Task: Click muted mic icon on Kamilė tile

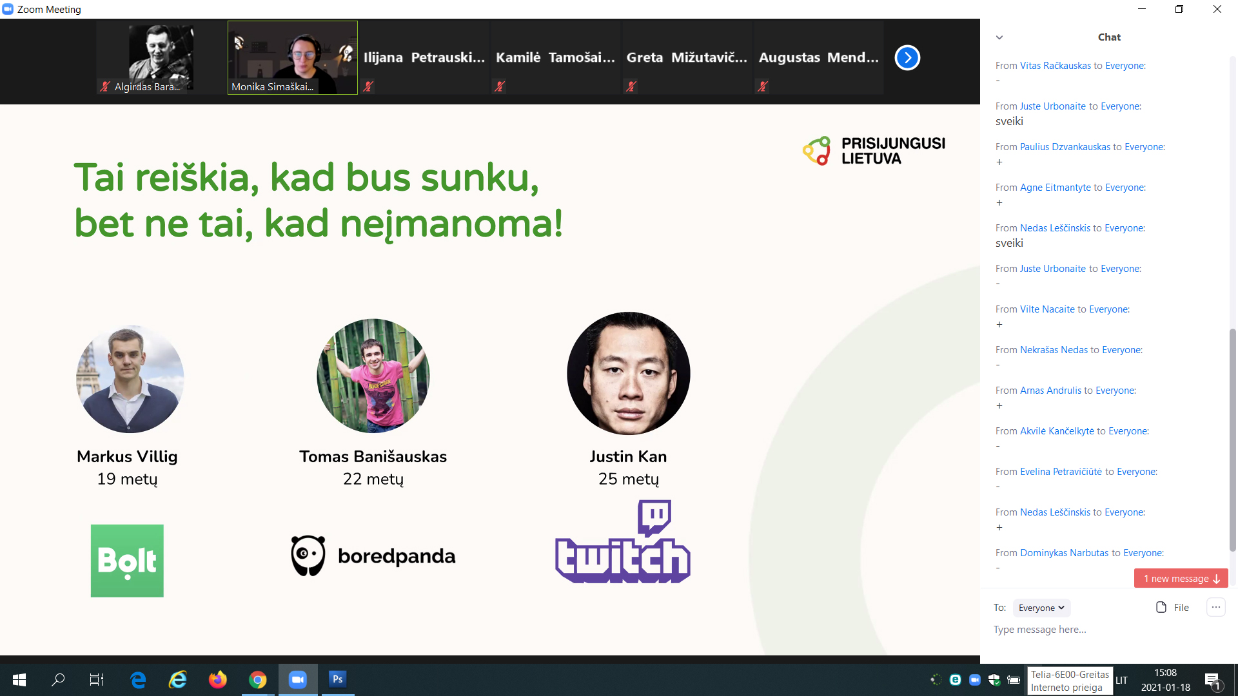Action: pyautogui.click(x=500, y=86)
